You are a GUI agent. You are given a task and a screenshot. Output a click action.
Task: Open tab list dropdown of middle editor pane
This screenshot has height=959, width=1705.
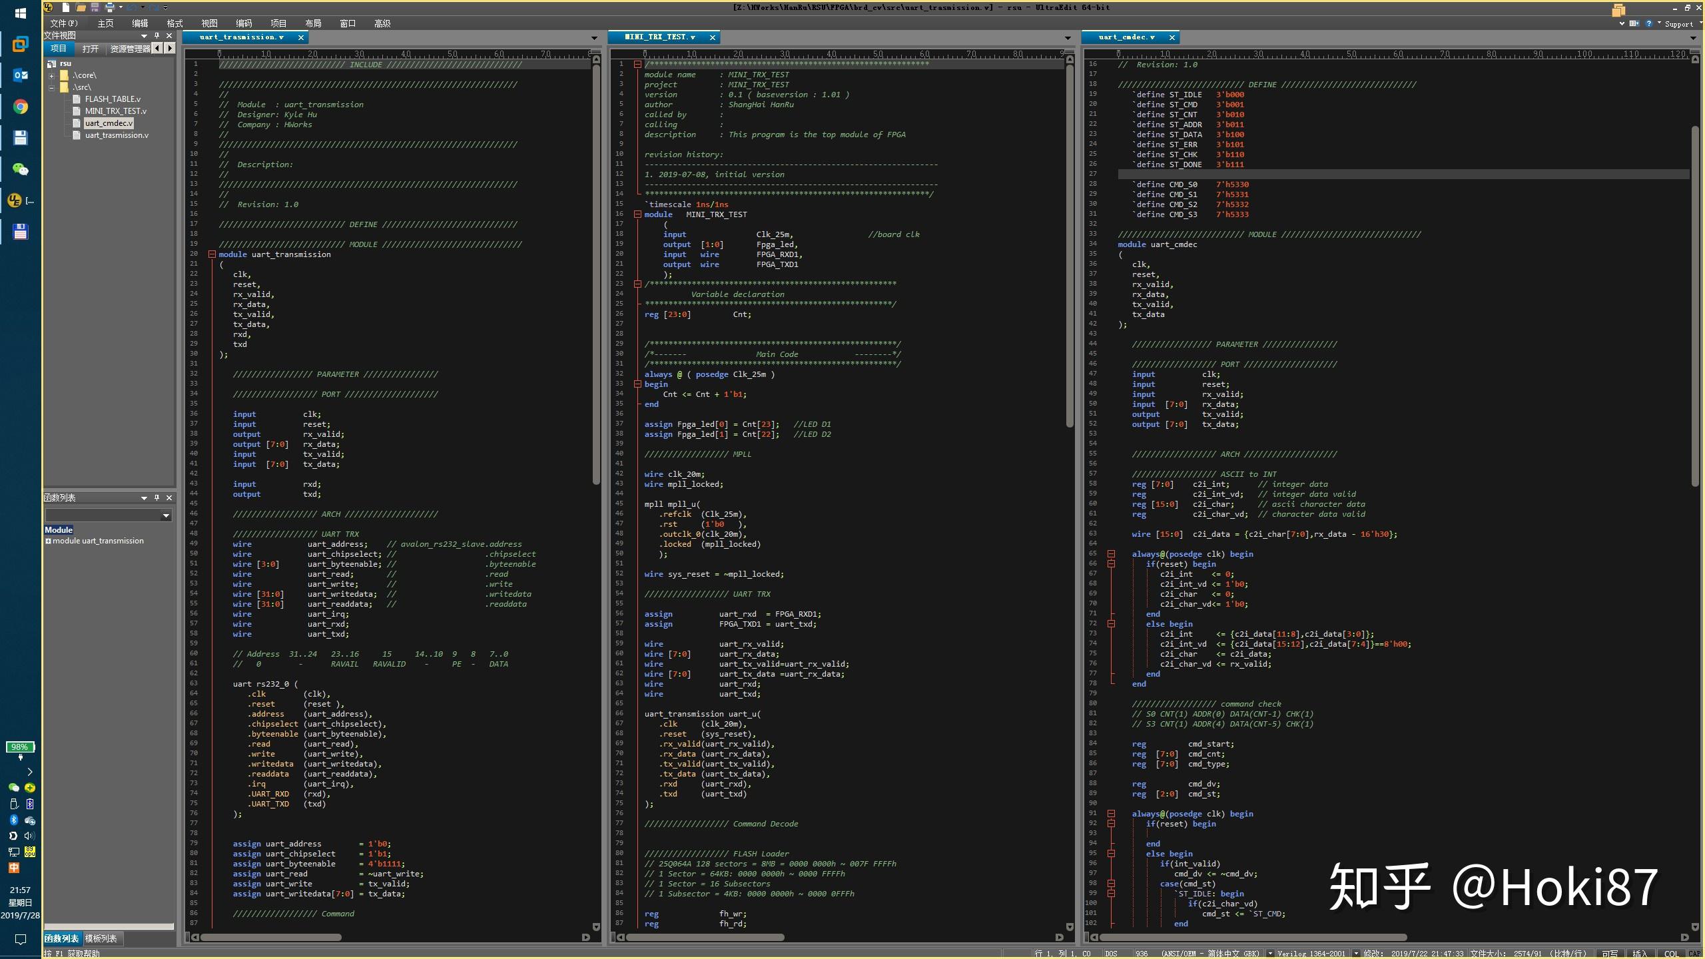click(x=1068, y=38)
